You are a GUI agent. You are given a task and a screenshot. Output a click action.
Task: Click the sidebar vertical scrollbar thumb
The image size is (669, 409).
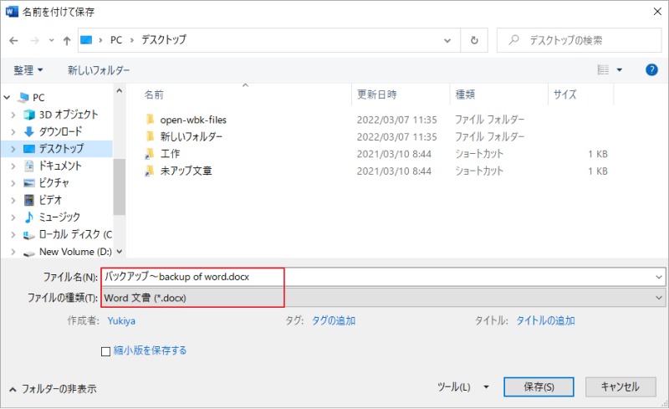[120, 187]
